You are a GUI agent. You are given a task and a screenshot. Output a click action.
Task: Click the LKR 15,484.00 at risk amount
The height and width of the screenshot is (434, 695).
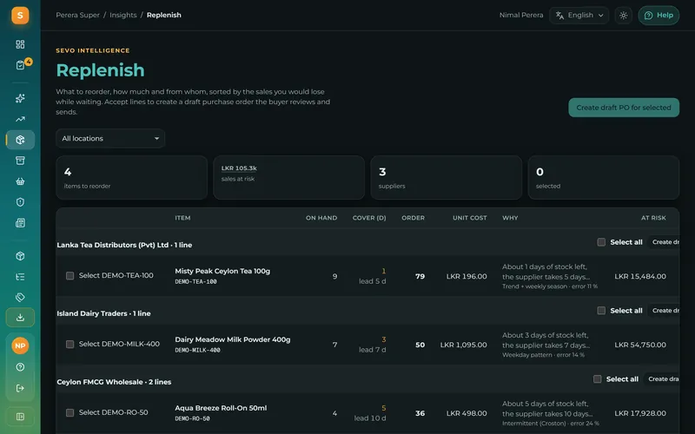[640, 276]
